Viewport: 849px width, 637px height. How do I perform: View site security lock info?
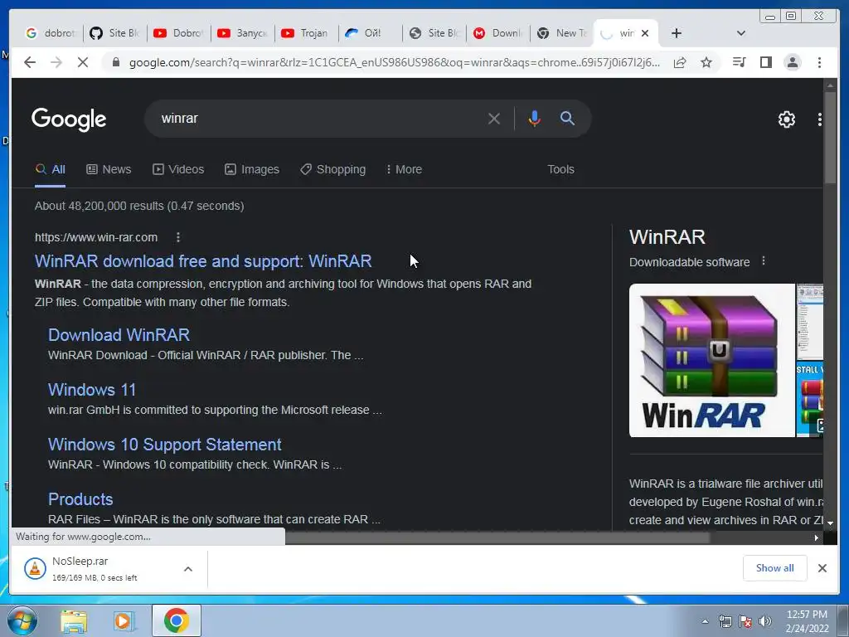tap(115, 62)
